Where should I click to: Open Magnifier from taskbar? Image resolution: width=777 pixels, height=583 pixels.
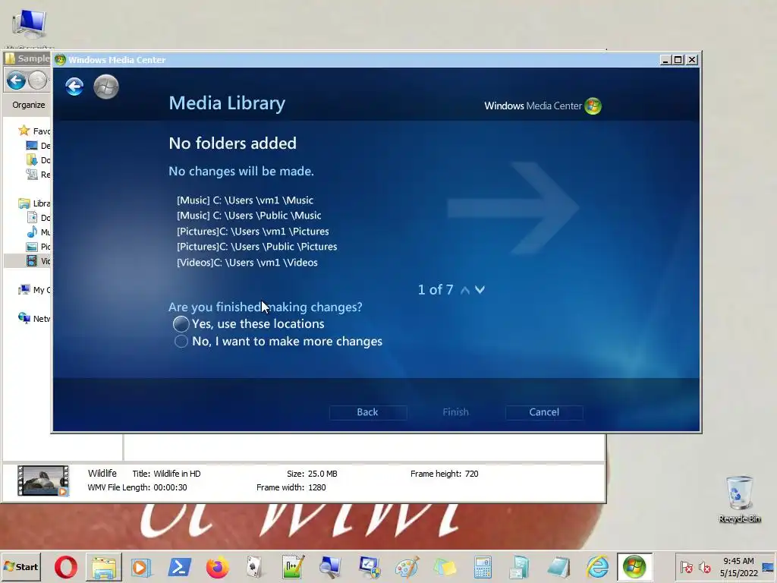point(330,567)
